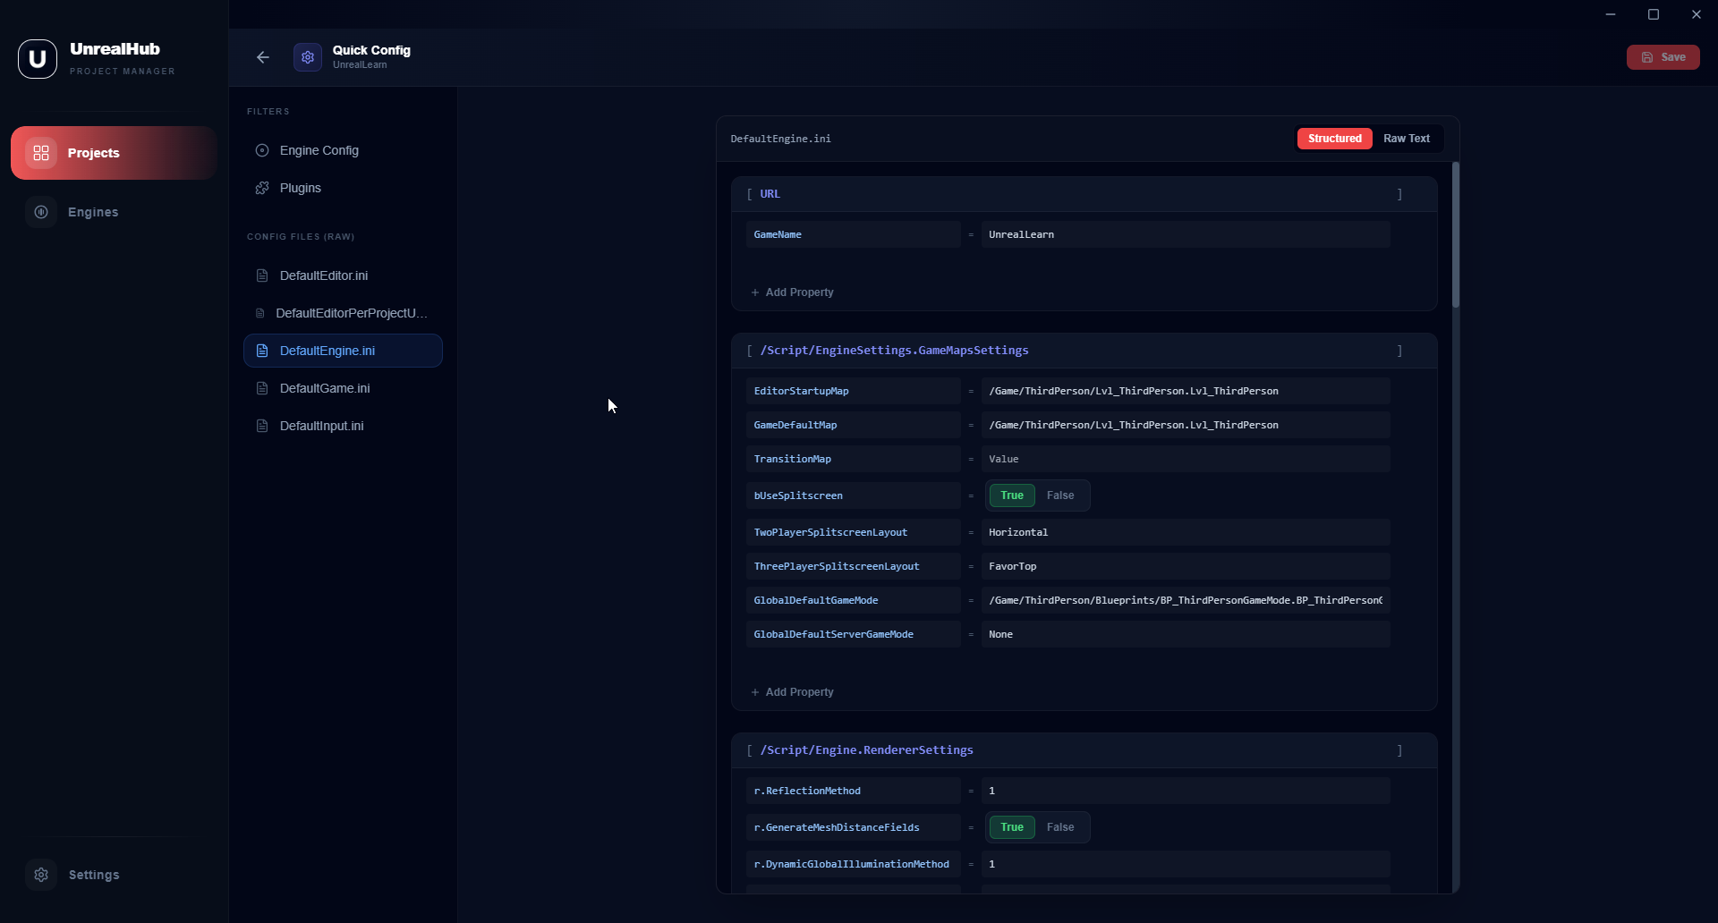Viewport: 1718px width, 923px height.
Task: Add Property to URL section
Action: (792, 292)
